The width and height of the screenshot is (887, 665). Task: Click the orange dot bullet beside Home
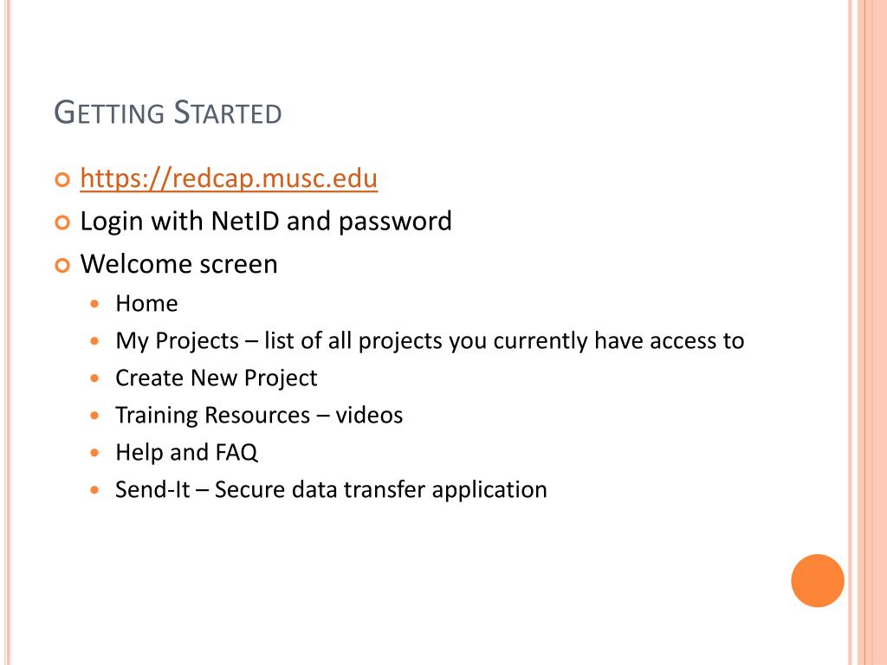[94, 304]
